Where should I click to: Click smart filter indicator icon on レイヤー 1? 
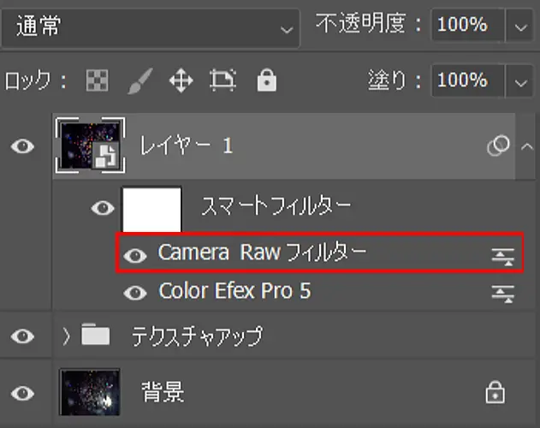tap(498, 145)
